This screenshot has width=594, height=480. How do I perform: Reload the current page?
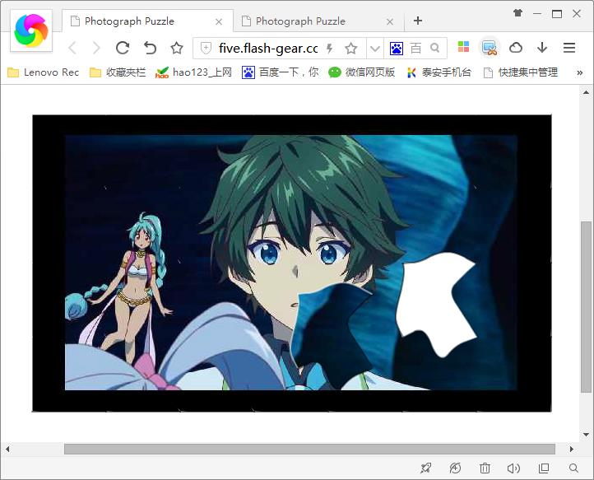point(123,48)
